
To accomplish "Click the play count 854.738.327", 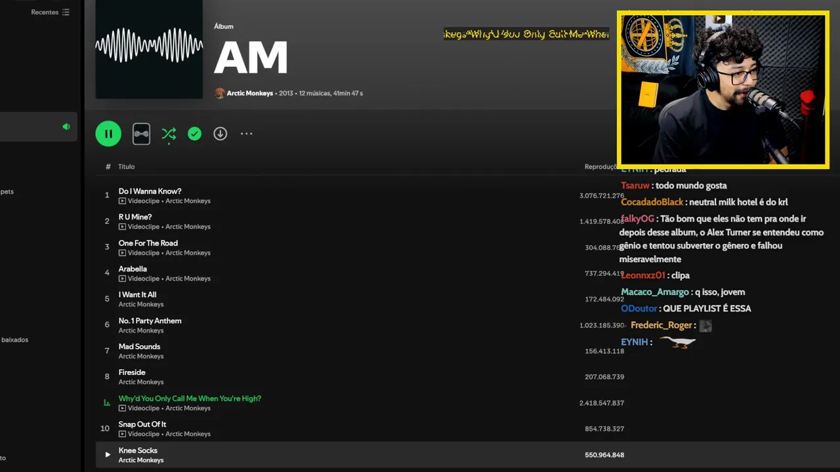I will (x=604, y=429).
